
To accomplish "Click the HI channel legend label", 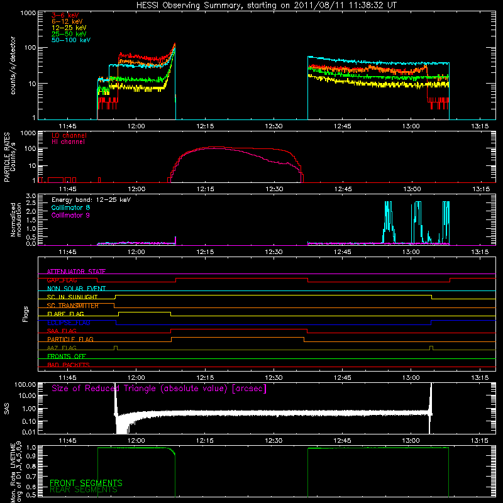I will pyautogui.click(x=69, y=142).
